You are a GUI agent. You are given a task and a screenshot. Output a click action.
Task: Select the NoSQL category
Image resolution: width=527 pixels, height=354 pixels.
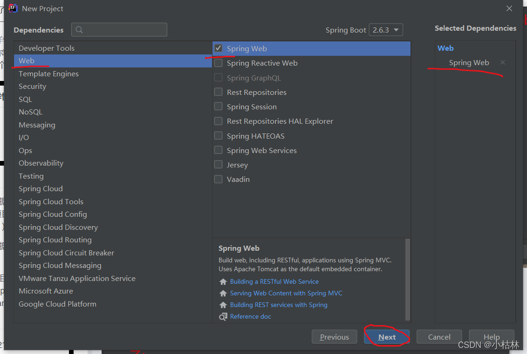tap(113, 112)
